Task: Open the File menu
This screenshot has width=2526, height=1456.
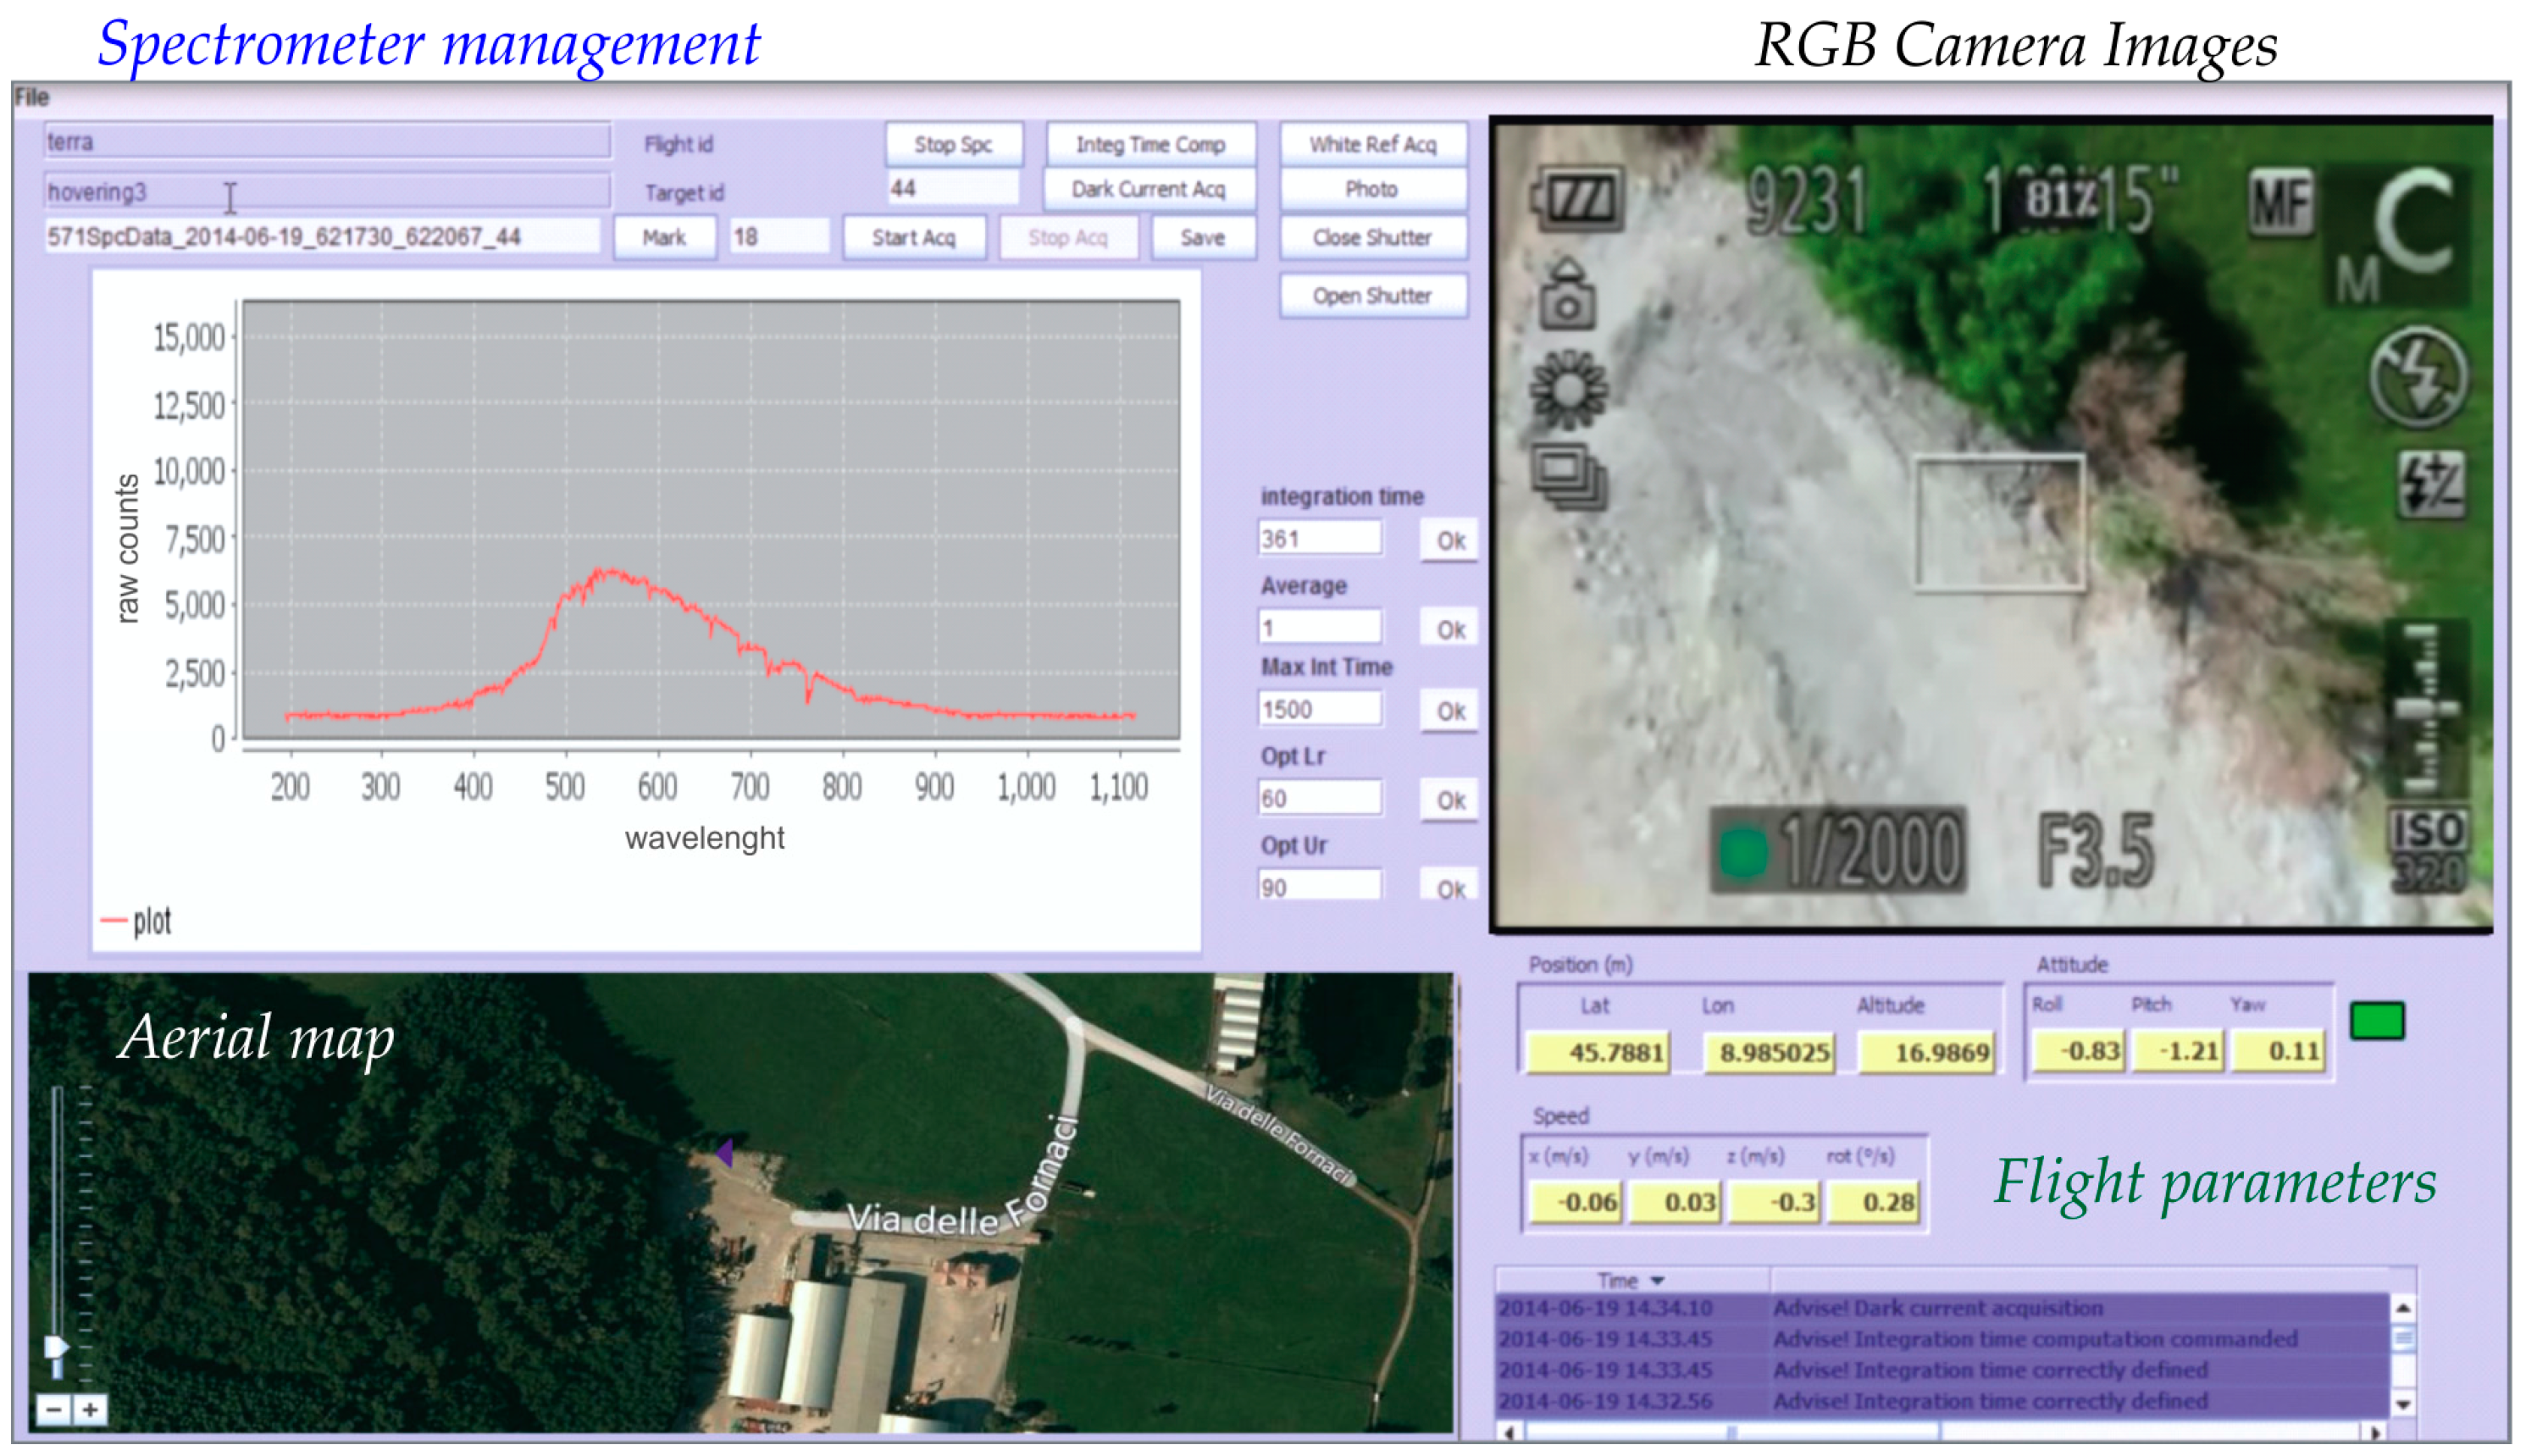Action: tap(31, 97)
